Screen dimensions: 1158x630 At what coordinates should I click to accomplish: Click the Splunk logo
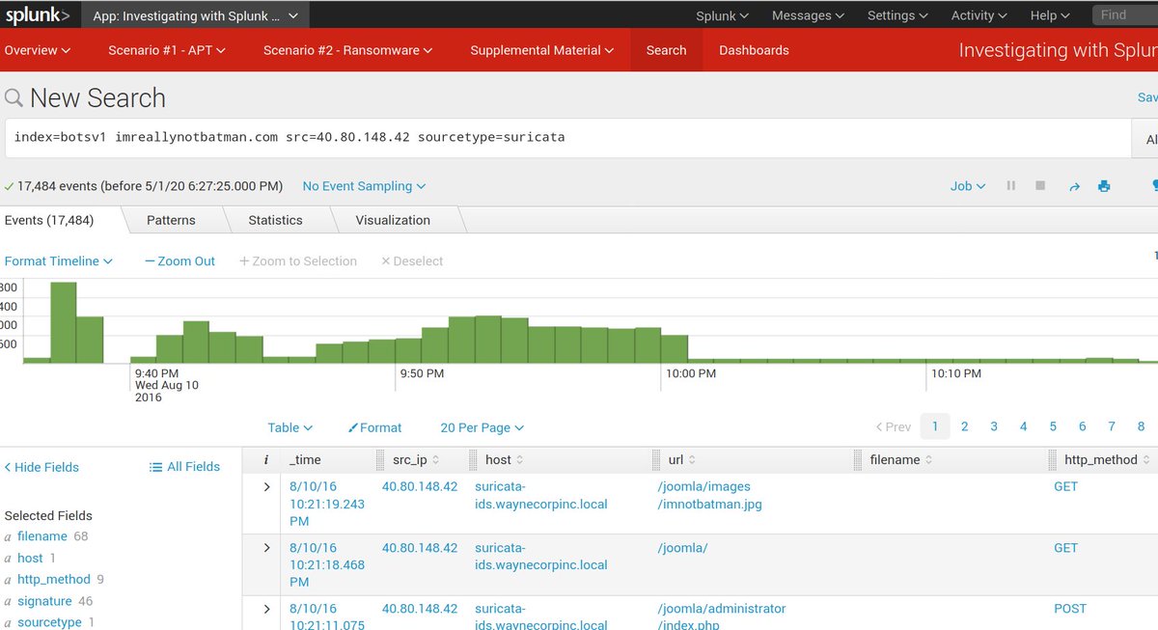38,15
